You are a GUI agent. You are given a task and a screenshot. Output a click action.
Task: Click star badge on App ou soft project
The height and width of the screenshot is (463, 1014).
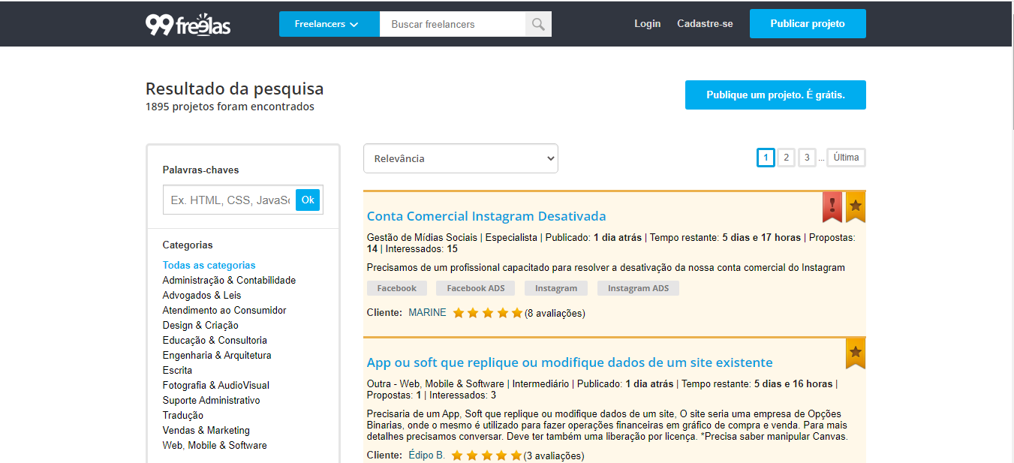(856, 353)
